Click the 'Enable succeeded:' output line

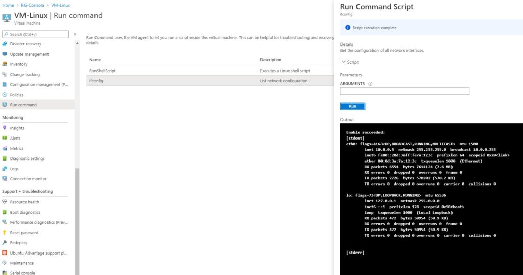[365, 132]
